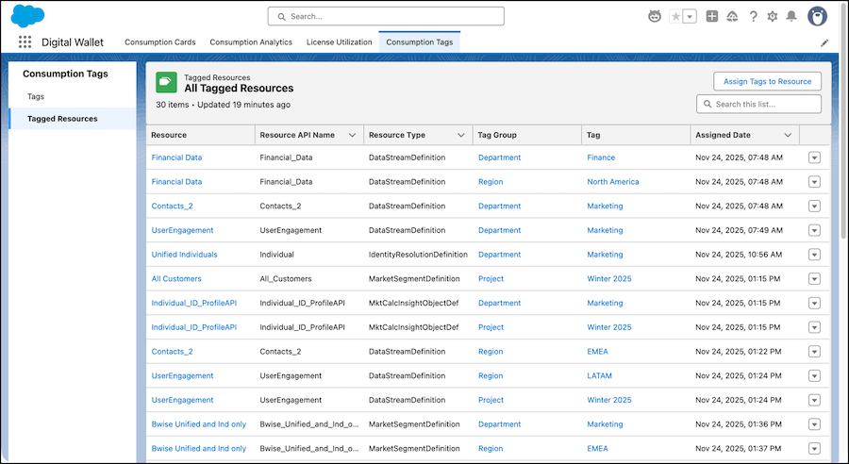Image resolution: width=849 pixels, height=464 pixels.
Task: Click the Salesforce cloud logo
Action: (27, 16)
